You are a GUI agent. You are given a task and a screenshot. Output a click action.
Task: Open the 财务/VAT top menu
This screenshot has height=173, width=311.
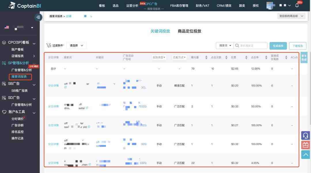[x=202, y=5]
